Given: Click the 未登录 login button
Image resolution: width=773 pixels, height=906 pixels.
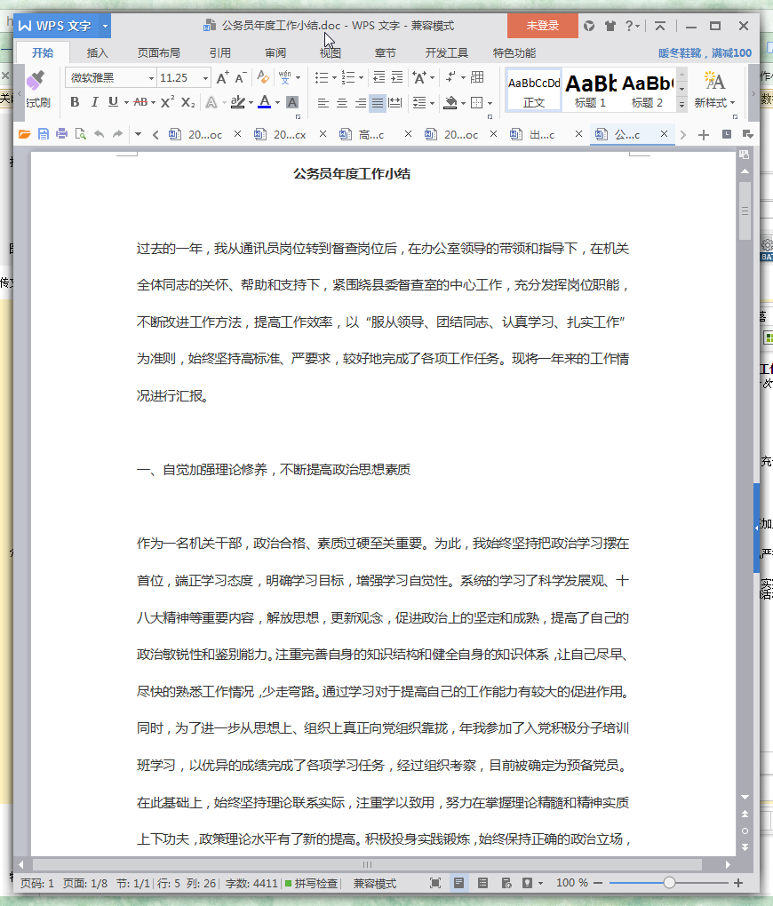Looking at the screenshot, I should (542, 26).
